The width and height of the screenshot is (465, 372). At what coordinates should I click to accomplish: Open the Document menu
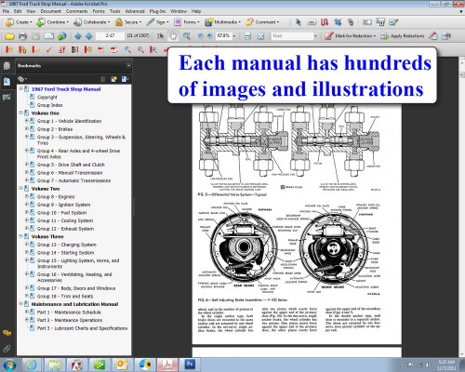click(51, 11)
